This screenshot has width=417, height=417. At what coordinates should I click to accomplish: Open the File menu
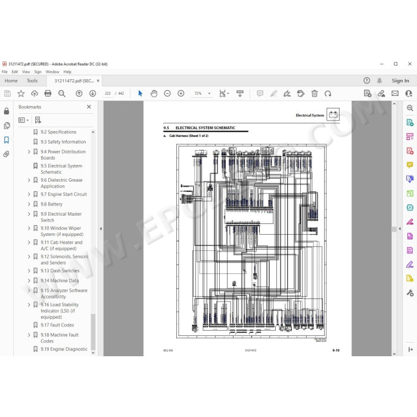(5, 72)
